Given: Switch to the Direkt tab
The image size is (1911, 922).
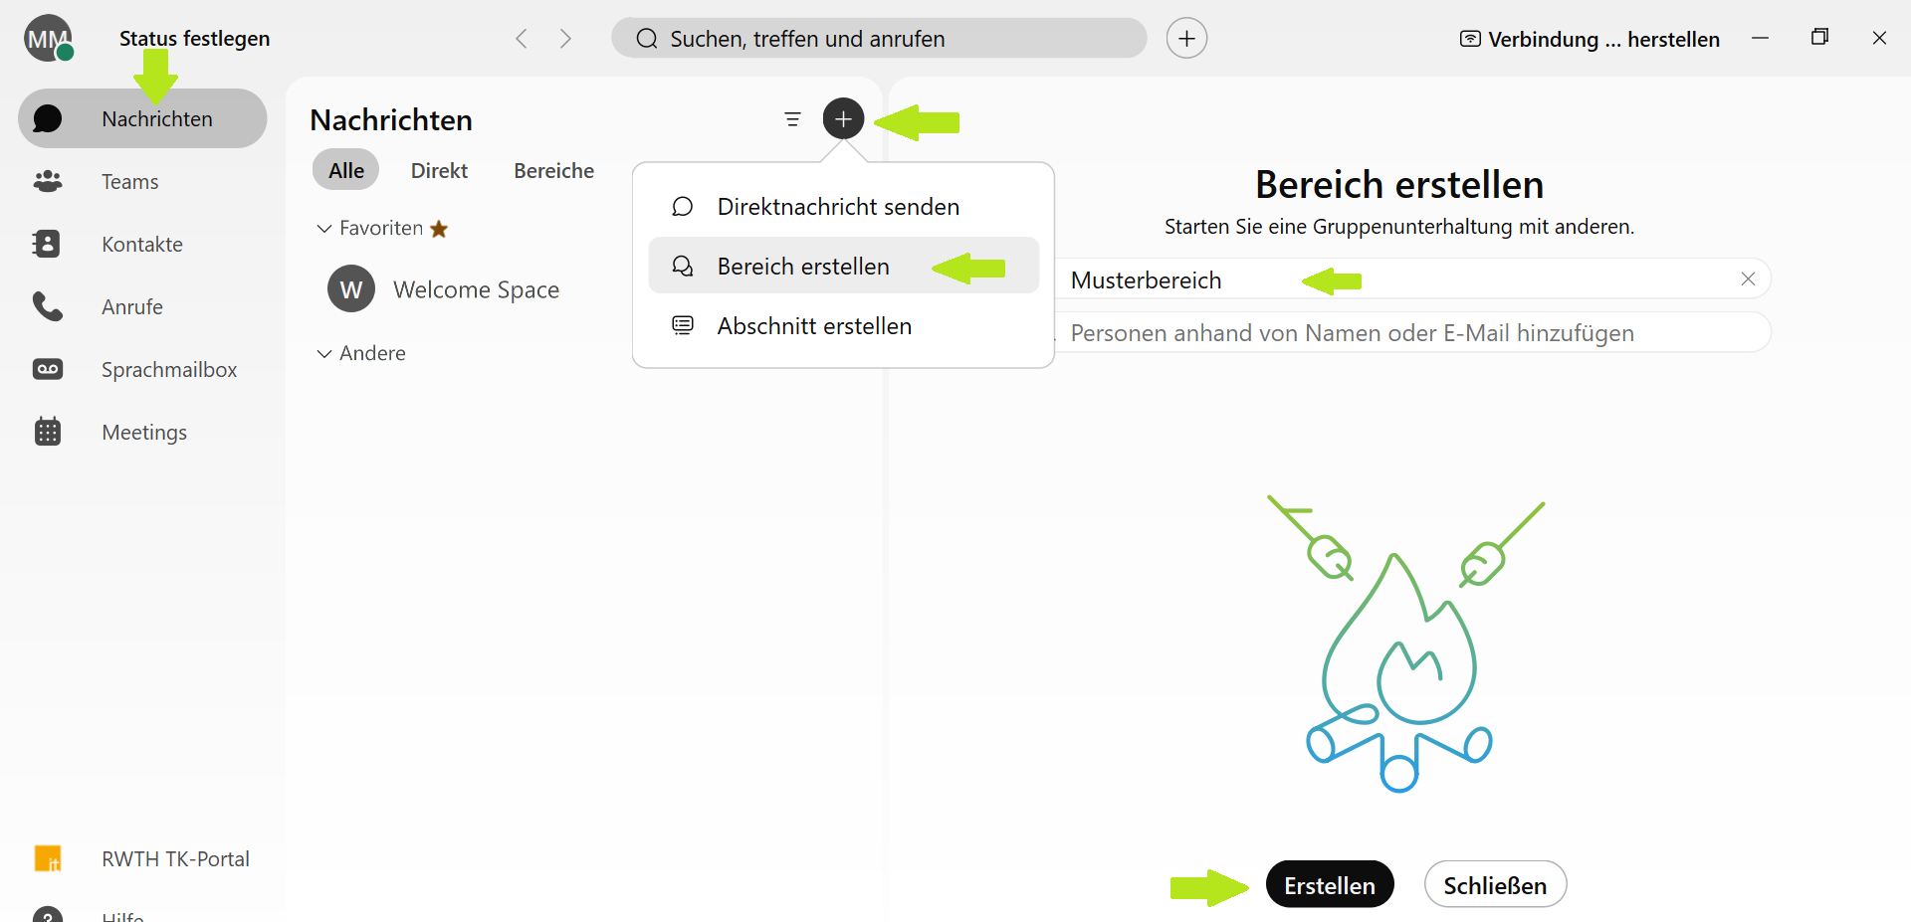Looking at the screenshot, I should tap(439, 171).
